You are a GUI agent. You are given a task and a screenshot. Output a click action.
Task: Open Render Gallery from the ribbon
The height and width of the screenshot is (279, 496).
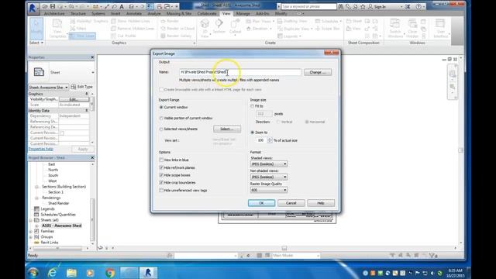(x=176, y=36)
